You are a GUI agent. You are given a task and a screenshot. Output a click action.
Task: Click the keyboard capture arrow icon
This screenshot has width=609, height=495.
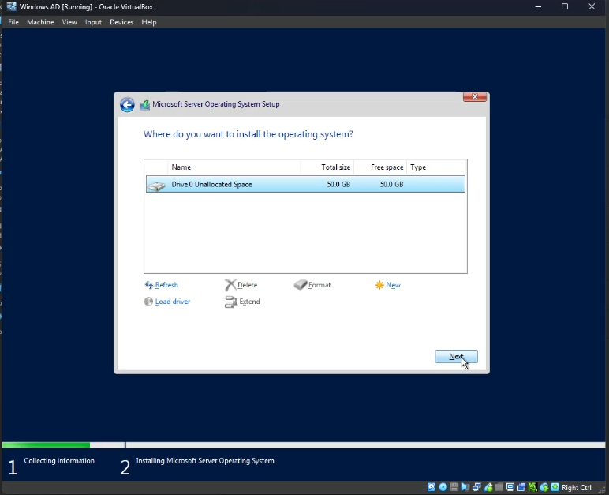[x=555, y=487]
